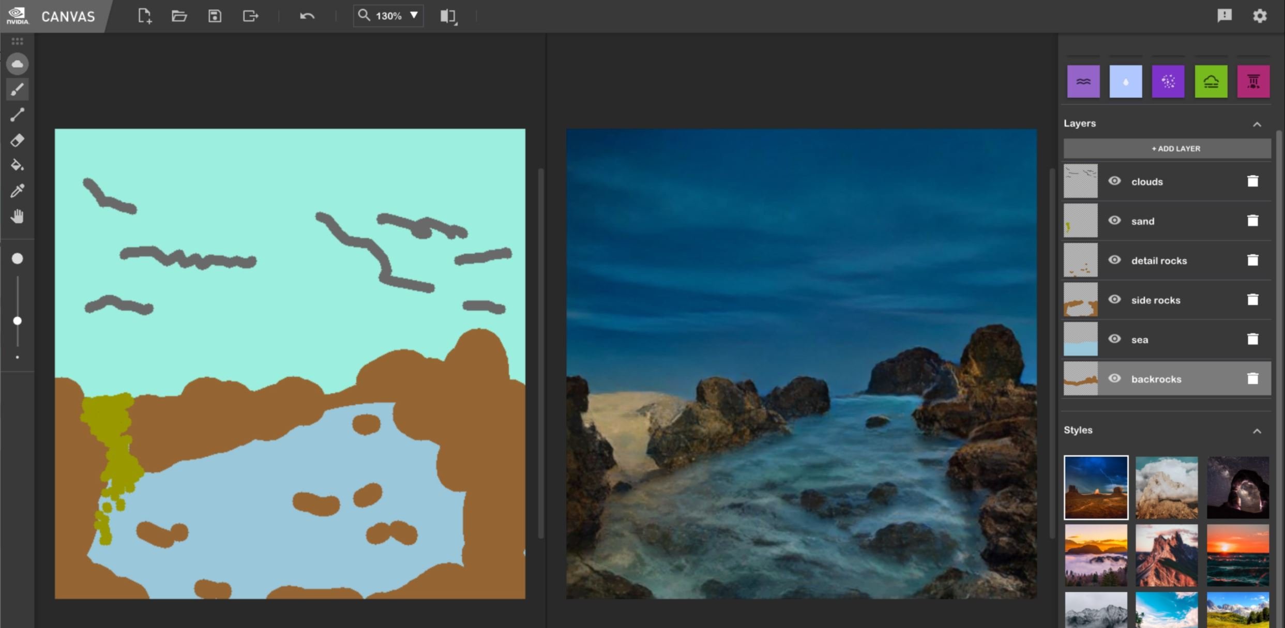Click the Undo icon
The height and width of the screenshot is (628, 1285).
click(306, 16)
